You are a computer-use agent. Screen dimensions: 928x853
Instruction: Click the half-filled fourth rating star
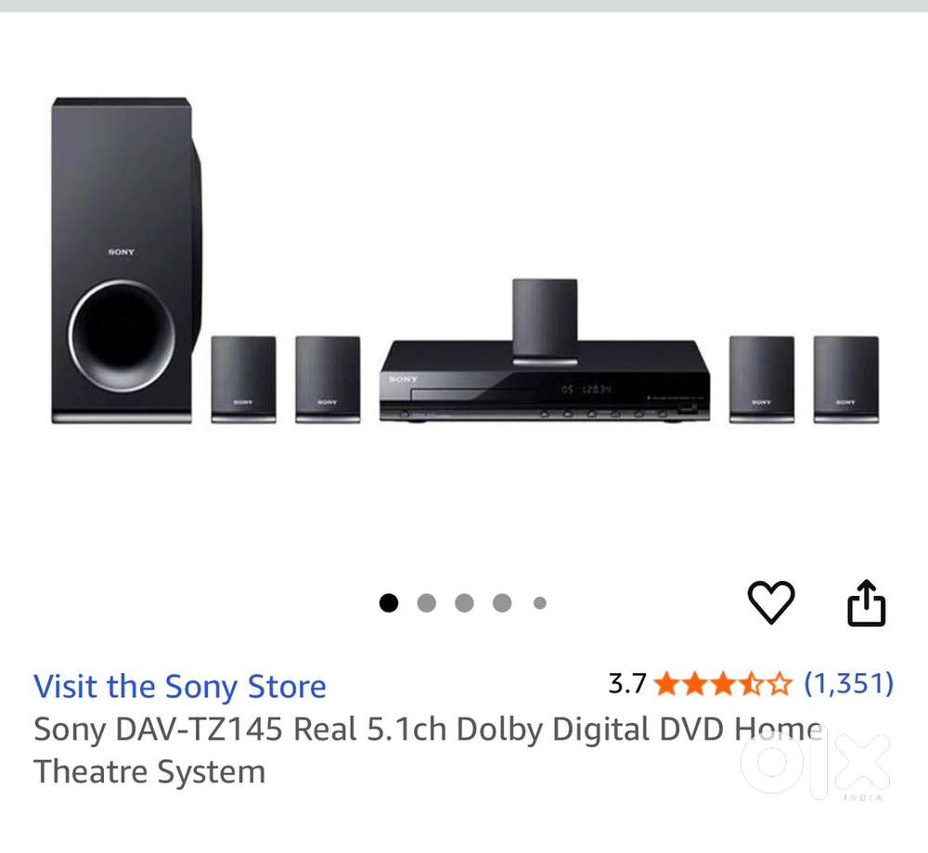(x=751, y=685)
